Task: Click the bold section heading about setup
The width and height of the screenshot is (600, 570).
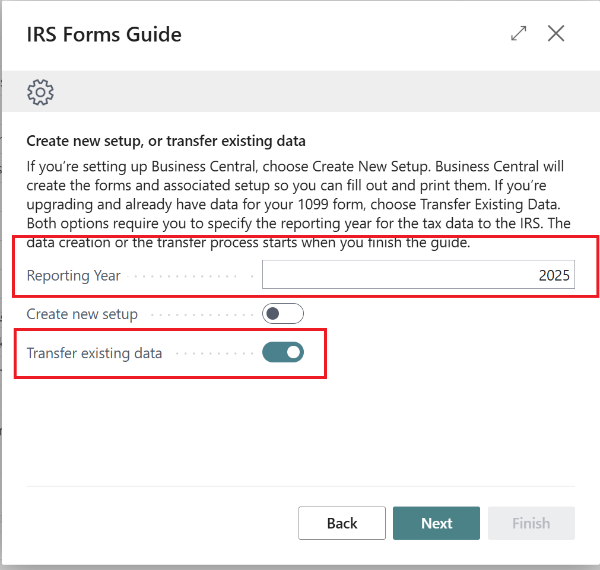Action: coord(166,141)
